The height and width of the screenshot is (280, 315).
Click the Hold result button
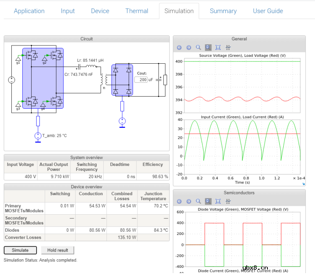click(x=58, y=250)
